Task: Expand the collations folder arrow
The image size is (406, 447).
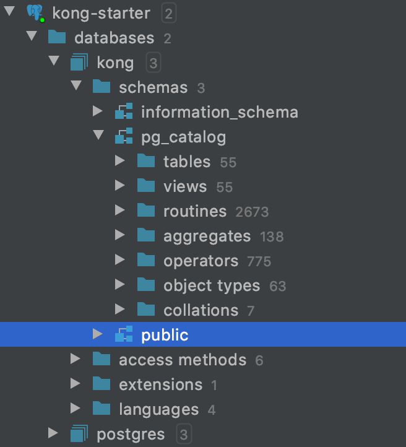Action: (120, 310)
